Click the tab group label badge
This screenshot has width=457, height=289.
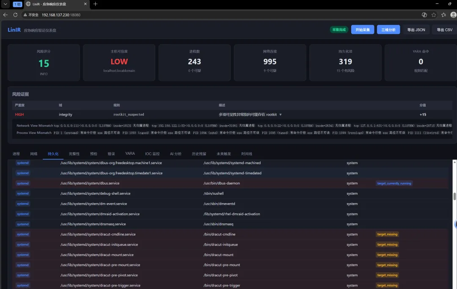[x=17, y=4]
